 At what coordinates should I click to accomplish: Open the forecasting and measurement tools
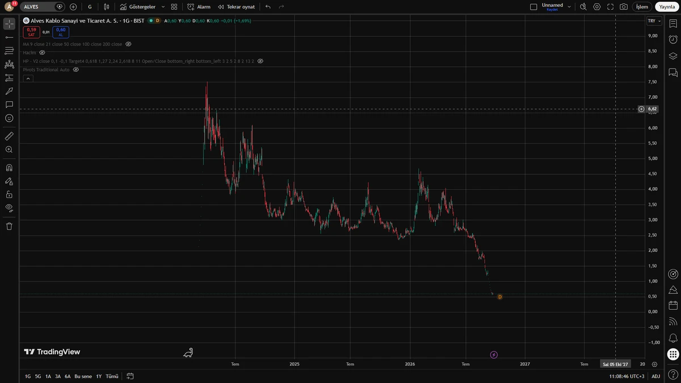[x=9, y=78]
